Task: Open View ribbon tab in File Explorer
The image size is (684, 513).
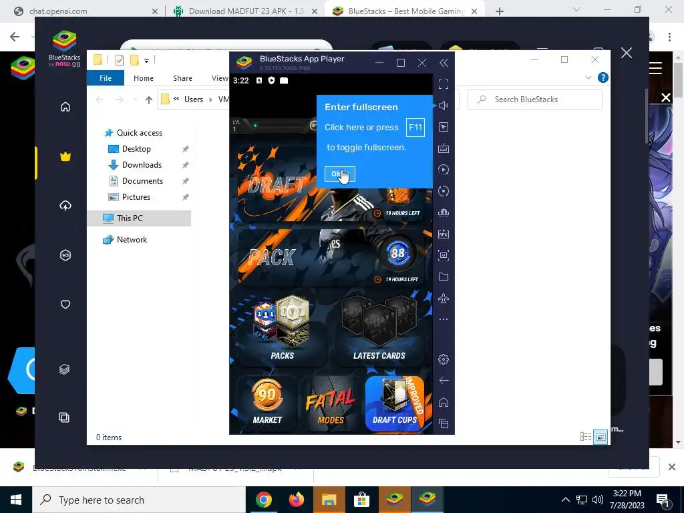Action: coord(220,78)
